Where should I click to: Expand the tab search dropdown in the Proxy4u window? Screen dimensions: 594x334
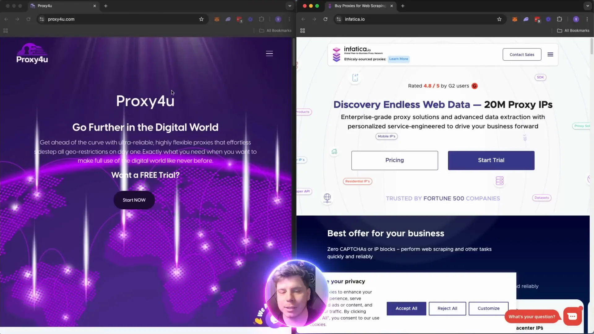[x=290, y=6]
